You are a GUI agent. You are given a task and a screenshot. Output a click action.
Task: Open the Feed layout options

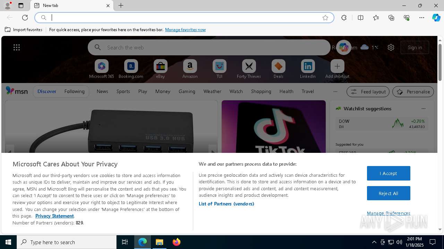pyautogui.click(x=368, y=92)
